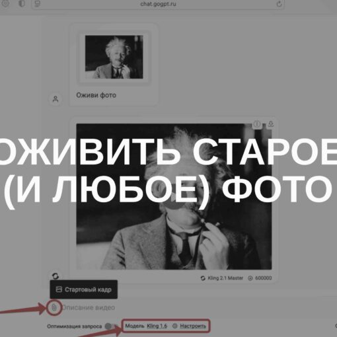Viewport: 337px width, 337px height.
Task: Click the chat.gogpt.ru address bar
Action: 158,4
